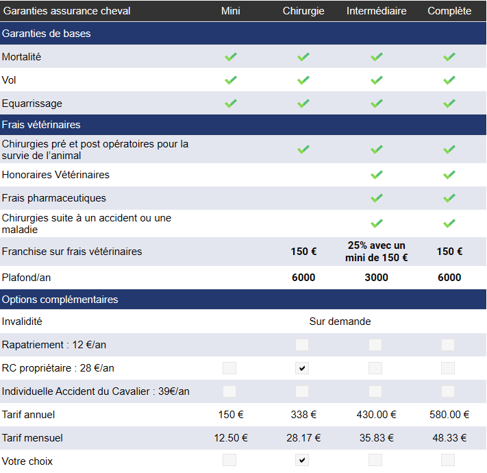
Task: Click Frais pharmaceutiques checkmark under Complète
Action: tap(449, 198)
